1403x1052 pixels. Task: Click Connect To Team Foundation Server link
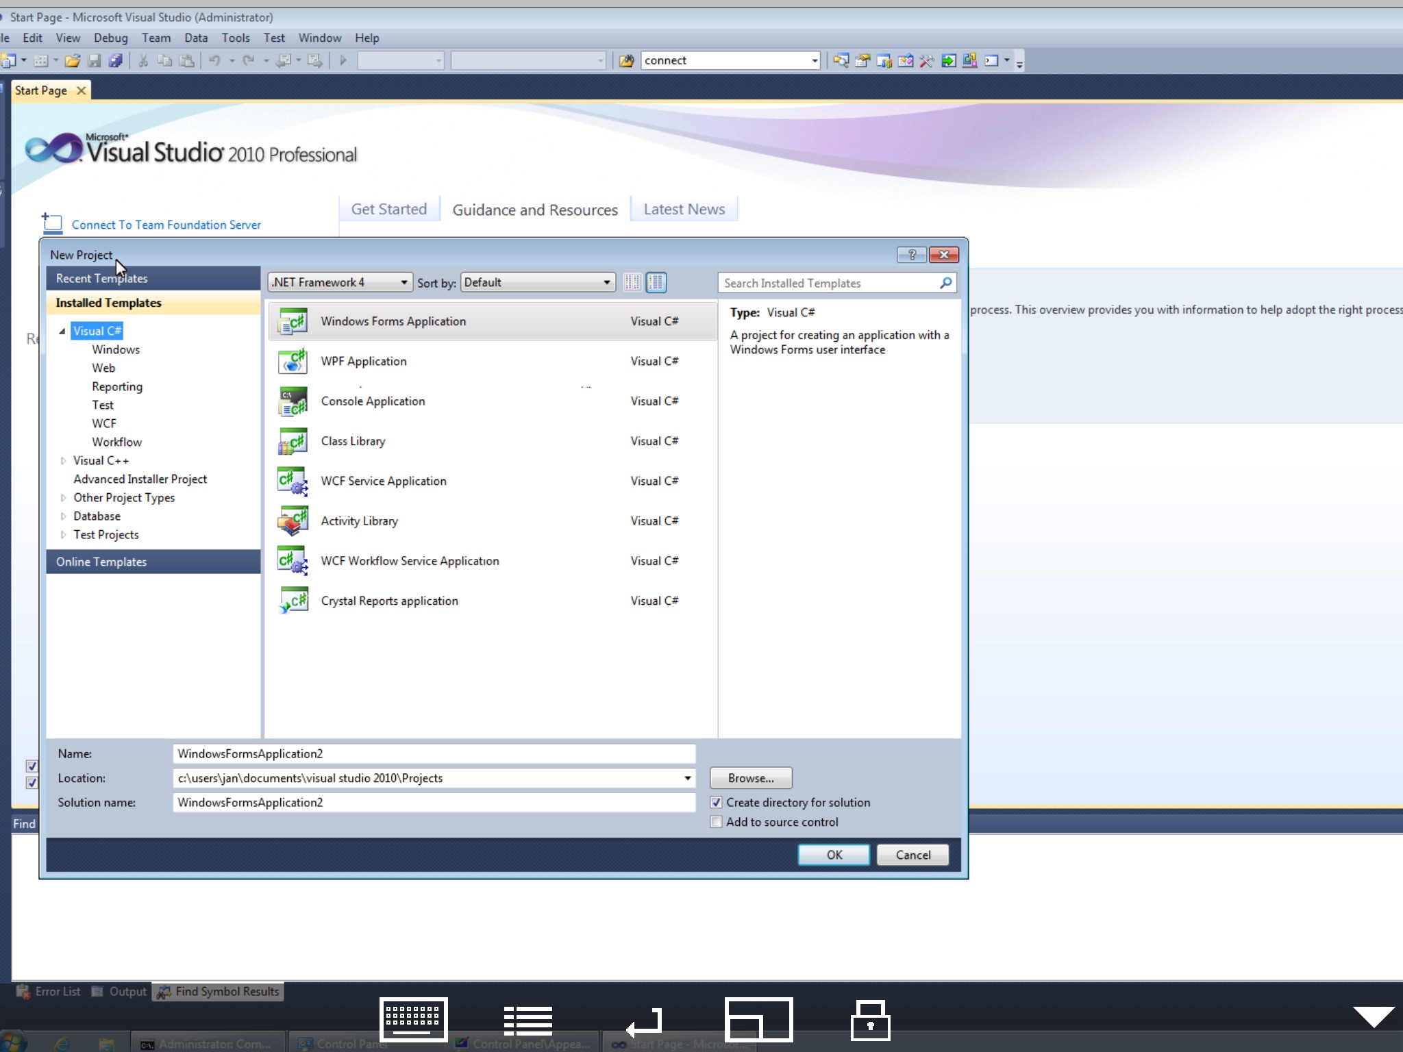[166, 225]
